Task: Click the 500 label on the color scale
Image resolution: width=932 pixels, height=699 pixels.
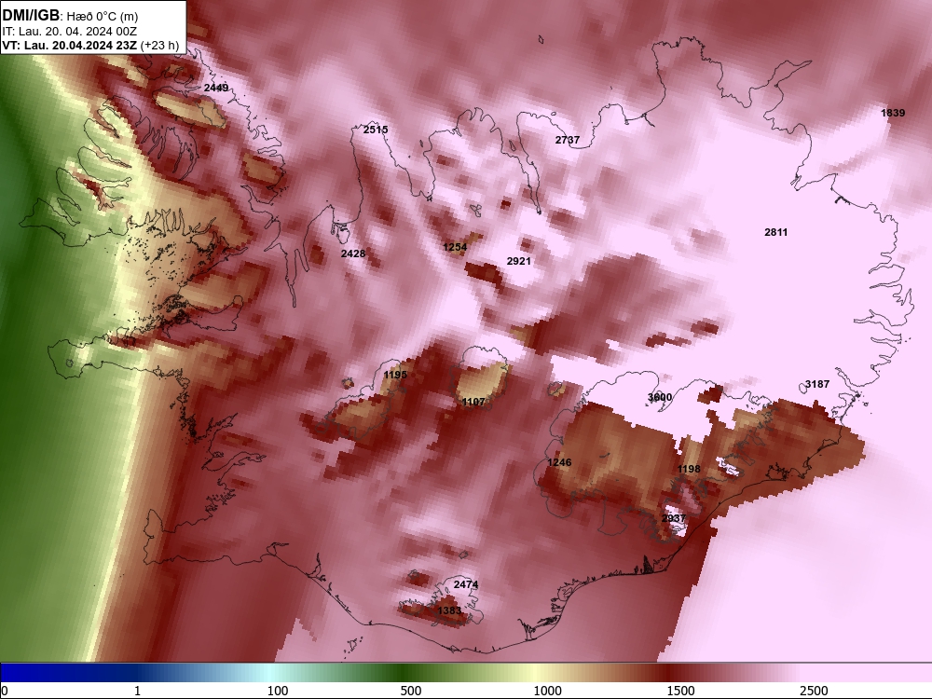Action: click(x=411, y=691)
